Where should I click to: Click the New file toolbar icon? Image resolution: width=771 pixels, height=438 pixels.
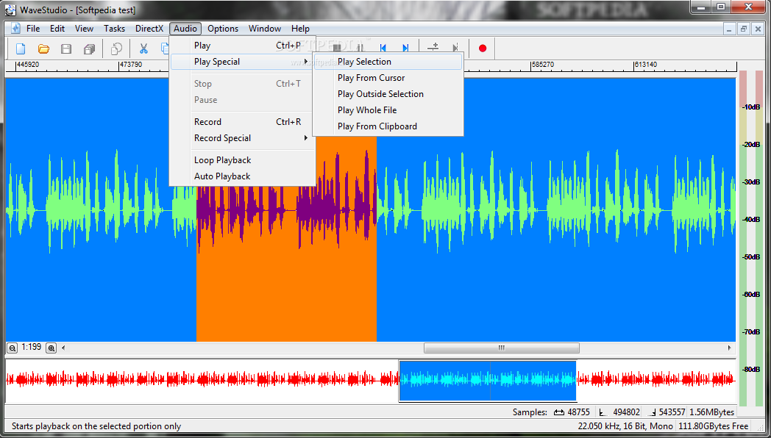pyautogui.click(x=21, y=49)
